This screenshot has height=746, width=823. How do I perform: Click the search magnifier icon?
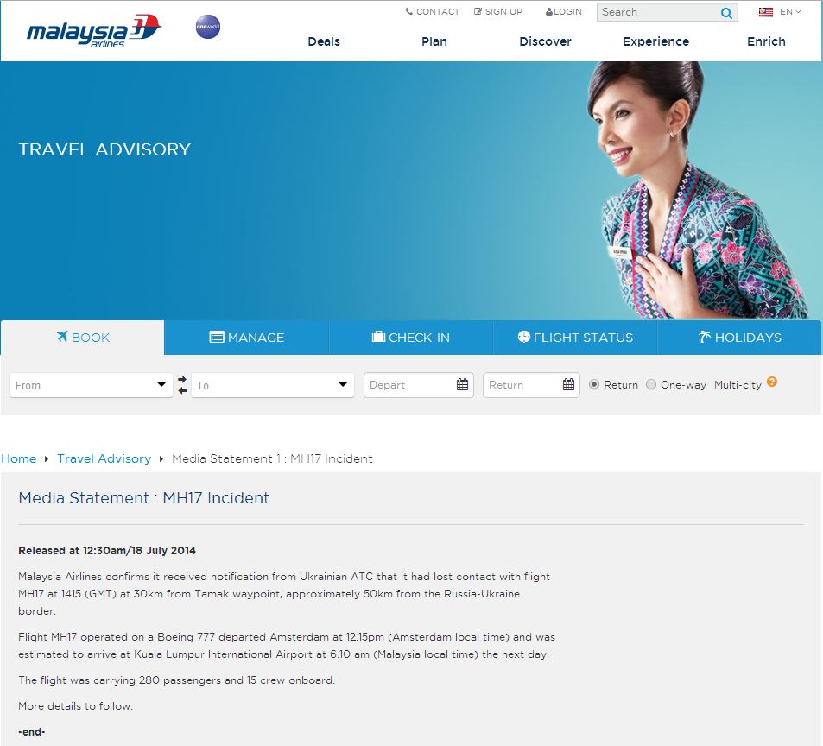[726, 13]
